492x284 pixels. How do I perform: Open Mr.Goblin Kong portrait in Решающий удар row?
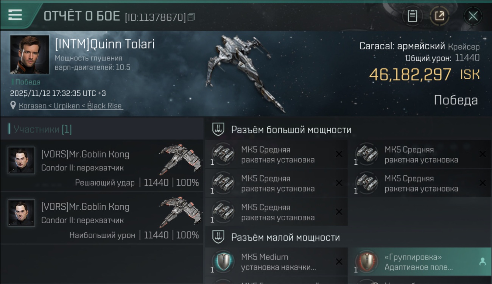pos(22,161)
